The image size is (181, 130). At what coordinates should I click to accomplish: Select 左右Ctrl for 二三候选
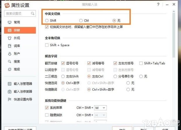tap(89, 76)
